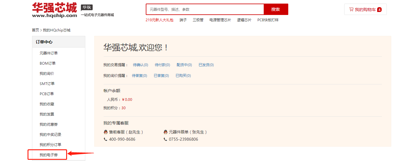Click the shopping cart icon
405x161 pixels.
(x=351, y=10)
